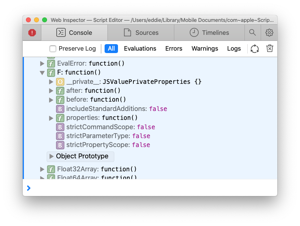This screenshot has height=226, width=300.
Task: Click the reload circular arrows icon
Action: (255, 49)
